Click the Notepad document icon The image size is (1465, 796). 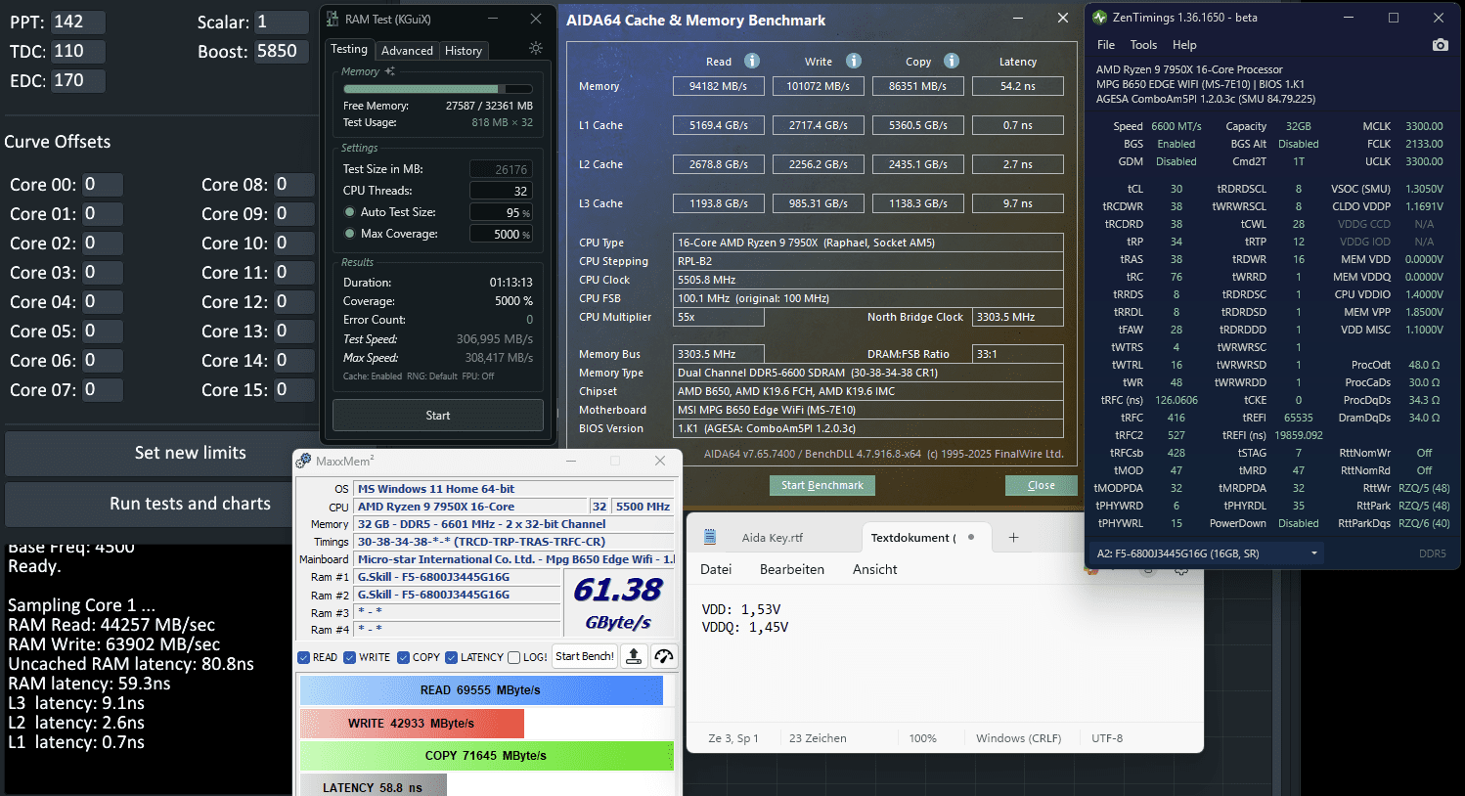click(x=710, y=537)
